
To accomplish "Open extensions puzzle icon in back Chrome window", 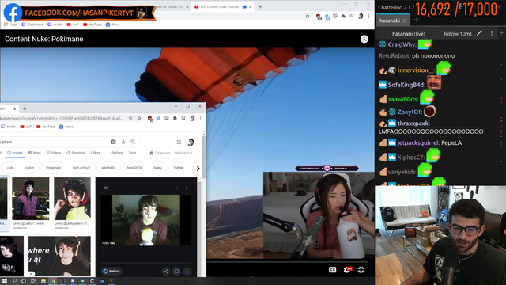I will (343, 16).
